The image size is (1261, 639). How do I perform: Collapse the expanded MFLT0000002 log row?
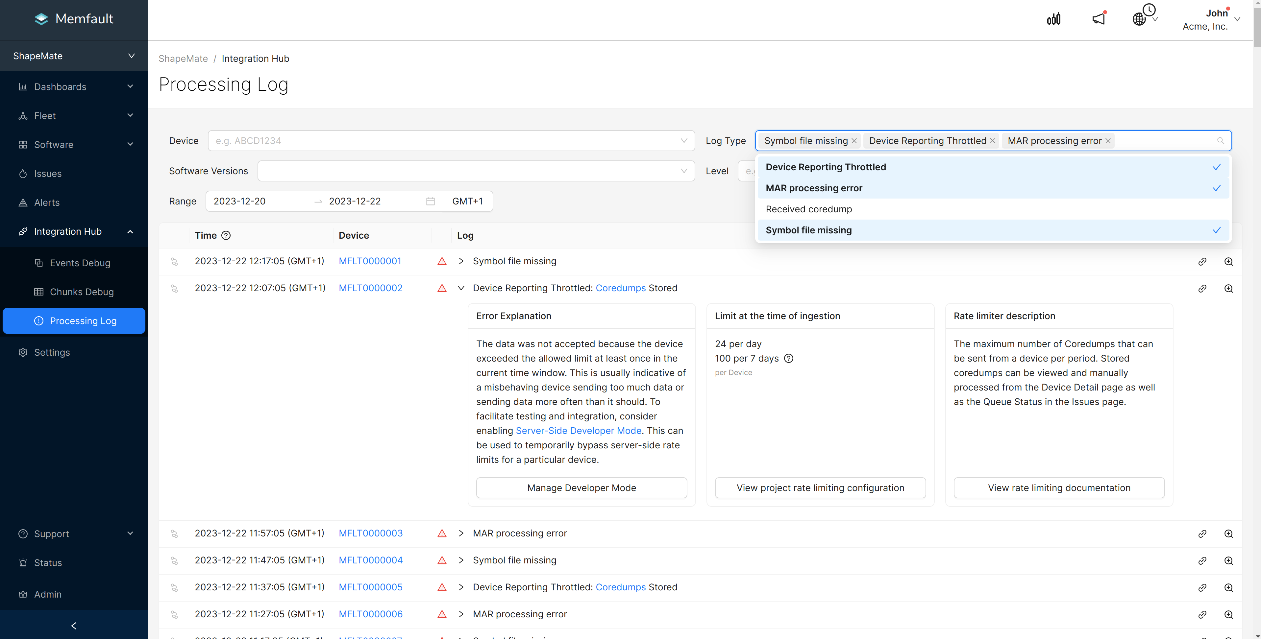tap(461, 288)
